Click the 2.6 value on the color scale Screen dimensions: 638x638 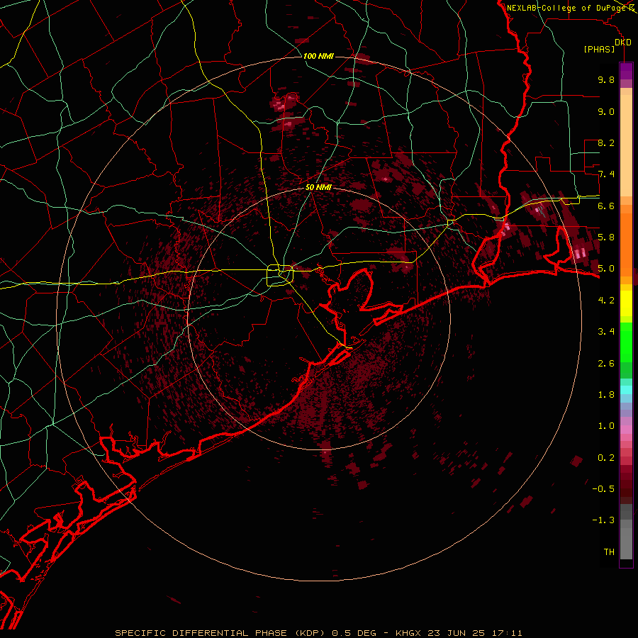pyautogui.click(x=606, y=364)
